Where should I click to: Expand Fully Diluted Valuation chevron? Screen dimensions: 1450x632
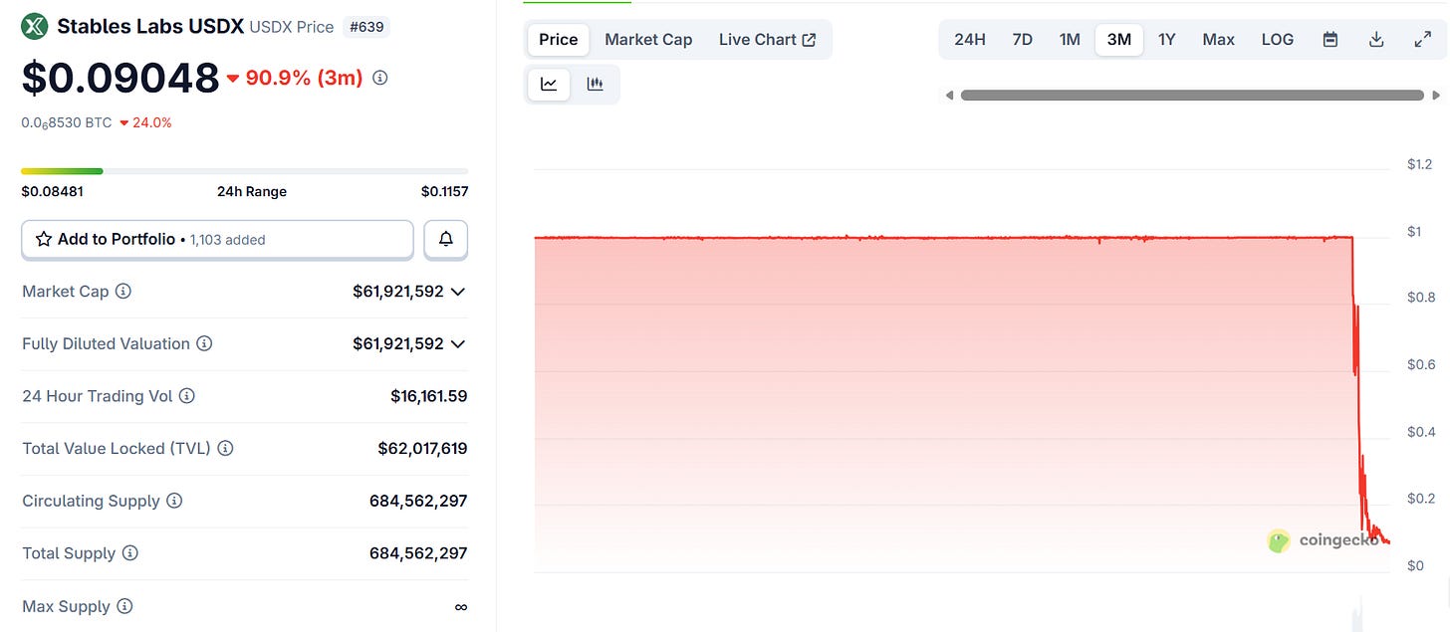pos(458,343)
